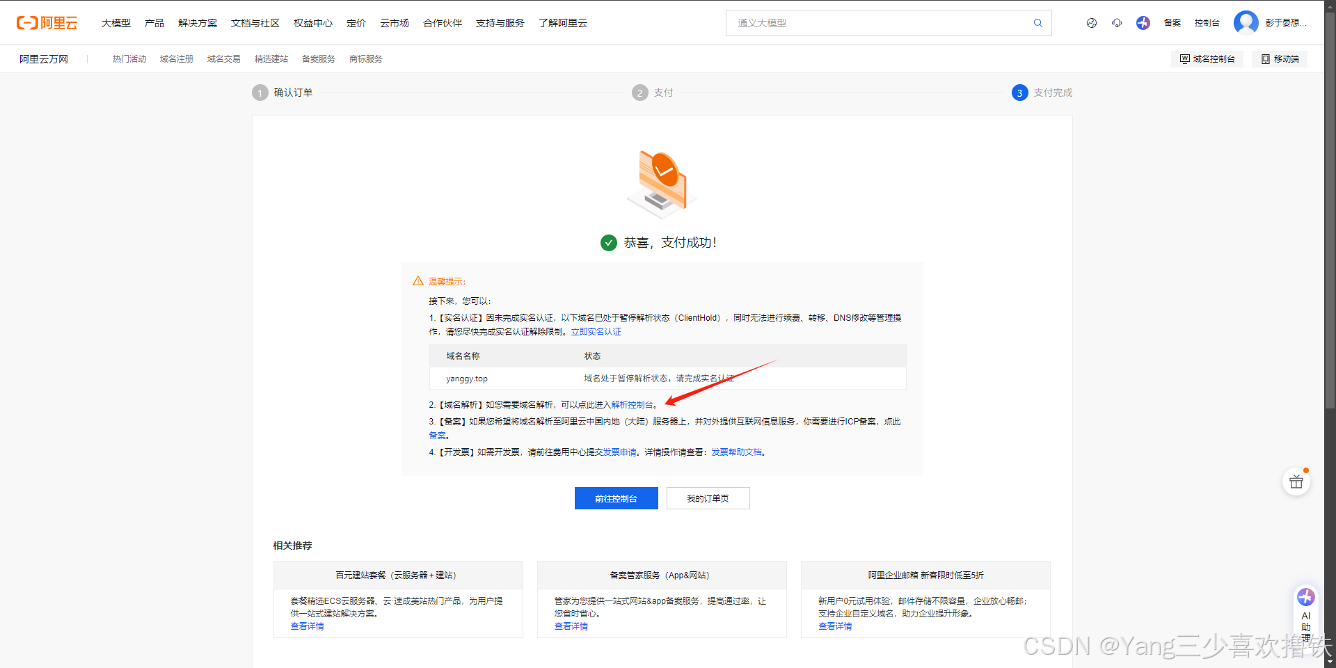The image size is (1336, 668).
Task: Click the 发票申请 link
Action: click(x=620, y=452)
